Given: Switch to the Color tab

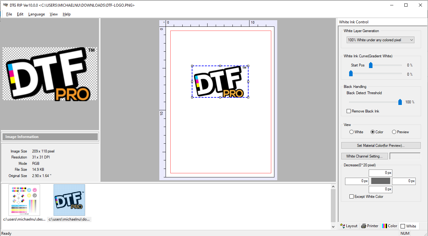Looking at the screenshot, I should [390, 226].
